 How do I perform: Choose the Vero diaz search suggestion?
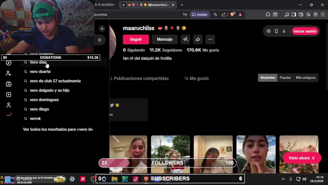click(x=63, y=62)
